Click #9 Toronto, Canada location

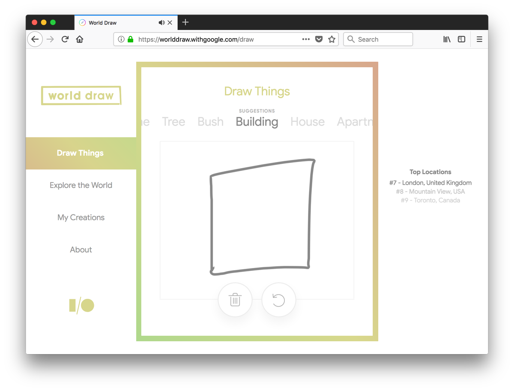tap(430, 200)
